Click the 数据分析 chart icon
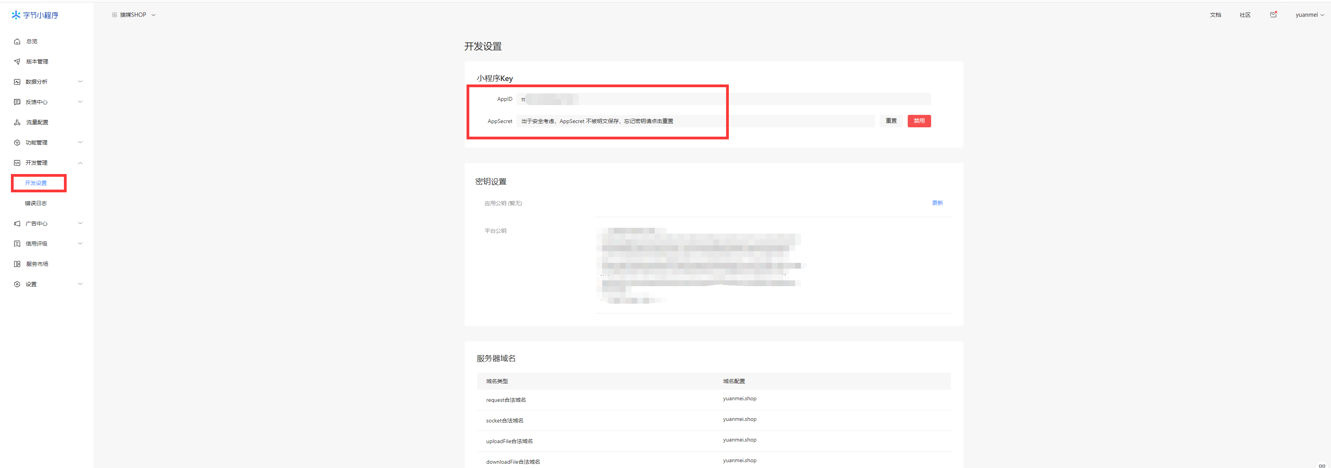Viewport: 1331px width, 468px height. point(17,81)
